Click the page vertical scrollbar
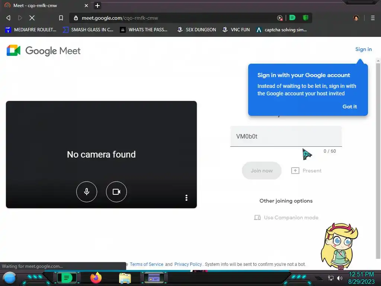Screen dimensions: 381x286 point(378,161)
